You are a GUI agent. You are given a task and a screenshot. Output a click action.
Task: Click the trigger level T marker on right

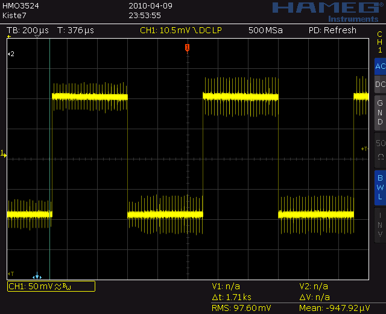[x=364, y=149]
